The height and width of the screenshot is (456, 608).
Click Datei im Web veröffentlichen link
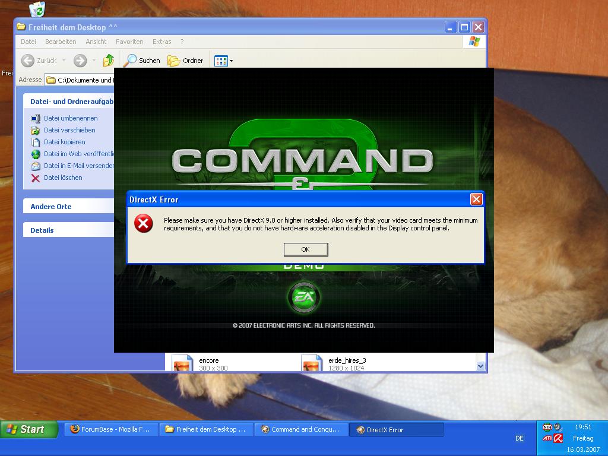click(79, 154)
